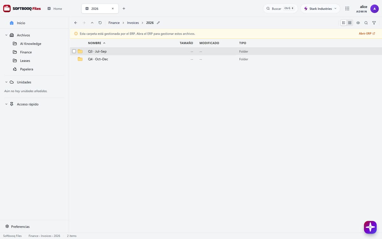Image resolution: width=382 pixels, height=239 pixels.
Task: Click the toolbar search magnifier icon
Action: (x=366, y=23)
